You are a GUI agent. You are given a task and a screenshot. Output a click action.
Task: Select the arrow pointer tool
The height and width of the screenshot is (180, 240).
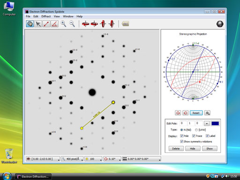(x=38, y=24)
